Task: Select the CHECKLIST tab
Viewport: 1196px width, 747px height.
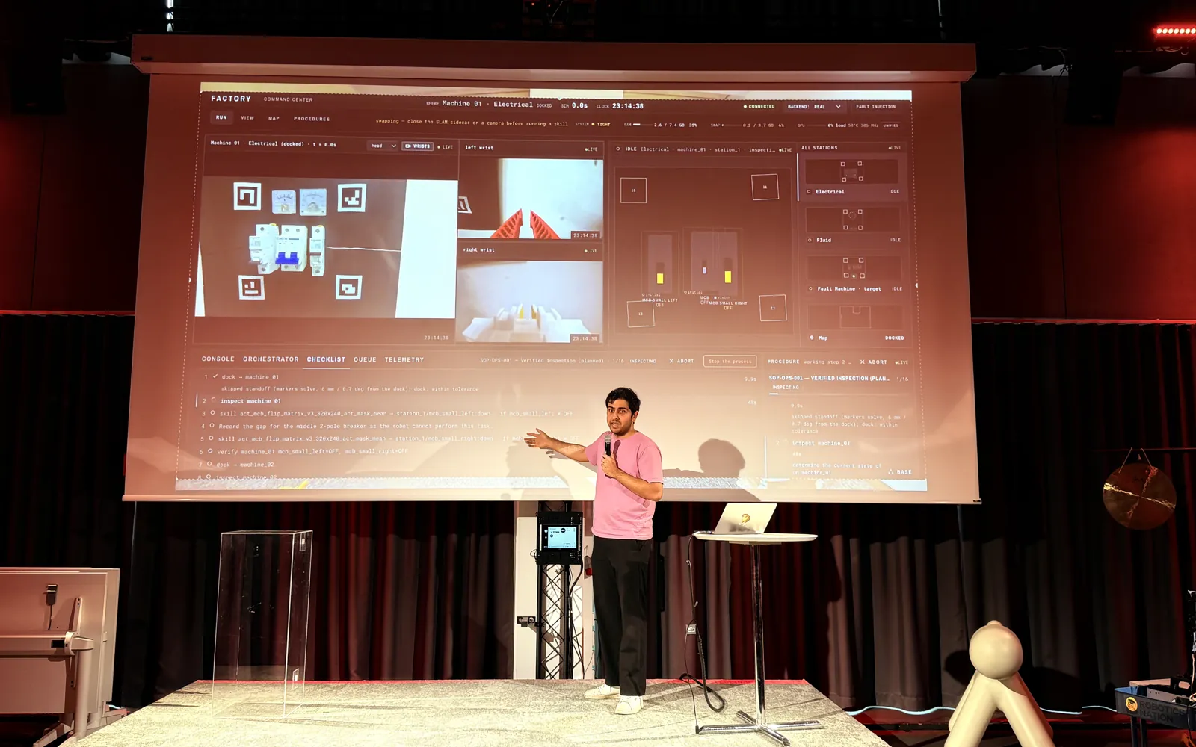Action: [326, 359]
